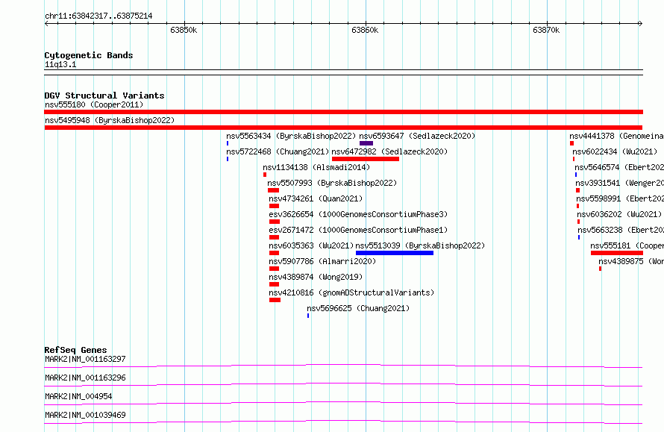Image resolution: width=664 pixels, height=432 pixels.
Task: Select the nsv5495948 (ByrskaBishop2022) label
Action: coord(110,120)
